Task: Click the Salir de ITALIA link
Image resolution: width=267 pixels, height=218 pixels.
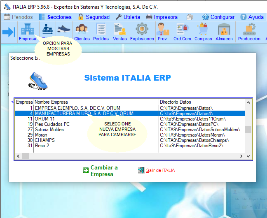Action: click(x=161, y=170)
